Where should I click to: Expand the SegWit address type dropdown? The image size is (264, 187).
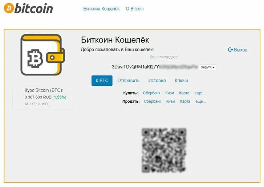208,67
